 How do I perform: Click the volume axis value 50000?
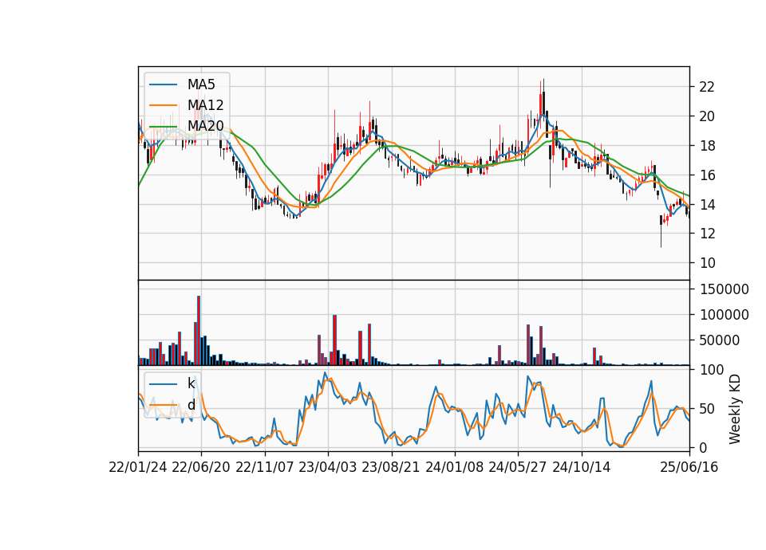720,340
